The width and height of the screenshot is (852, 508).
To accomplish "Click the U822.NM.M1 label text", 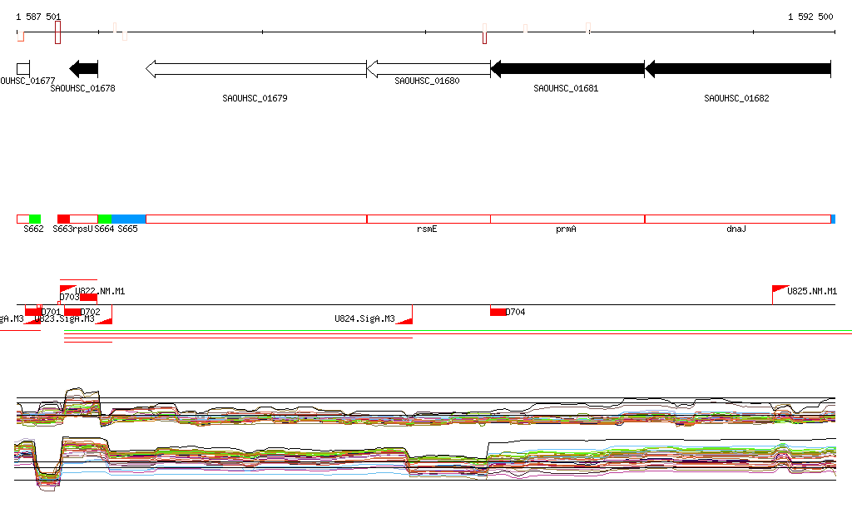I will (x=100, y=292).
